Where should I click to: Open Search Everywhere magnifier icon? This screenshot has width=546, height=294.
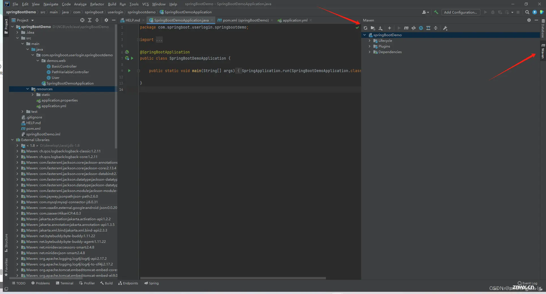tap(527, 12)
